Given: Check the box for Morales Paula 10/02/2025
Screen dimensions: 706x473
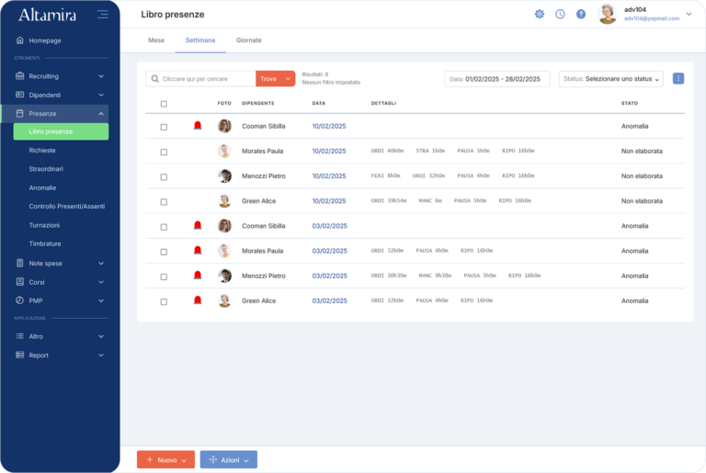Looking at the screenshot, I should [x=164, y=152].
